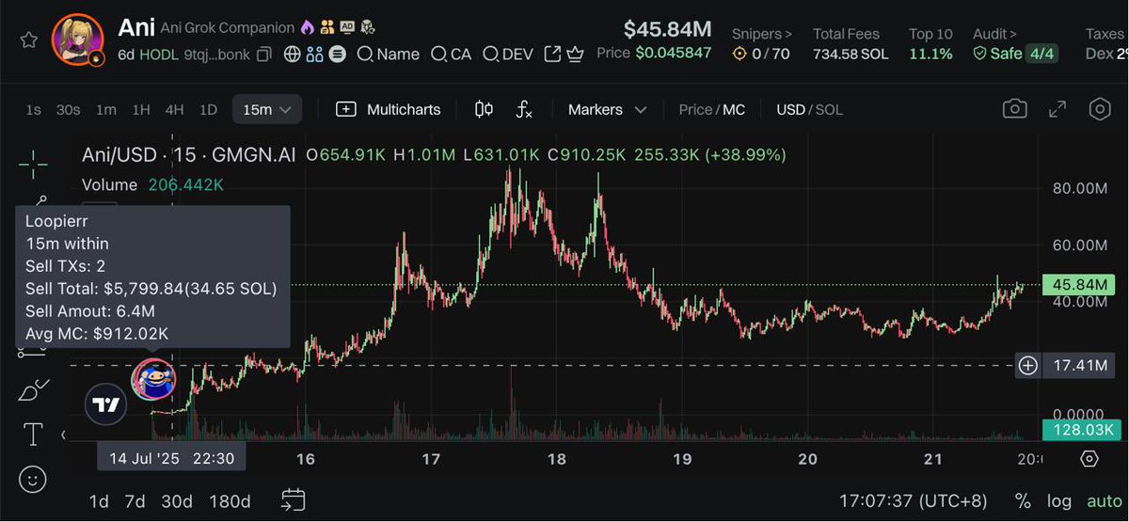
Task: Select the brush drawing tool
Action: coord(33,388)
